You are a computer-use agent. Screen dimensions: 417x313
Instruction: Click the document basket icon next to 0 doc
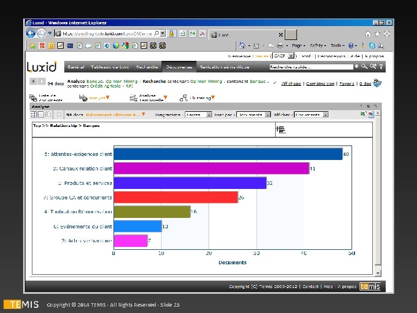(377, 83)
